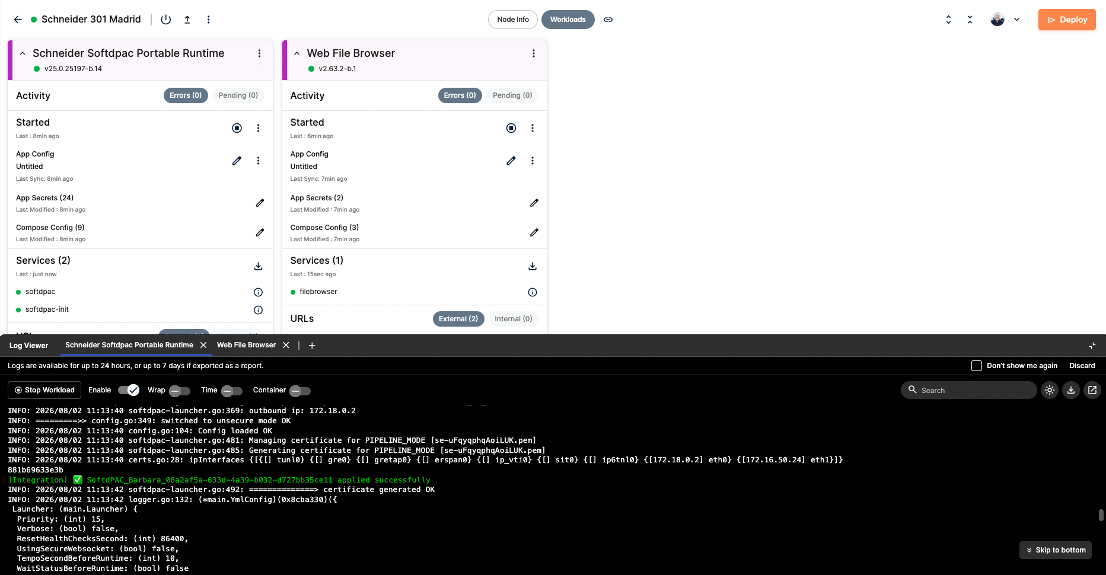Click the log Search field
1106x575 pixels.
click(x=969, y=390)
